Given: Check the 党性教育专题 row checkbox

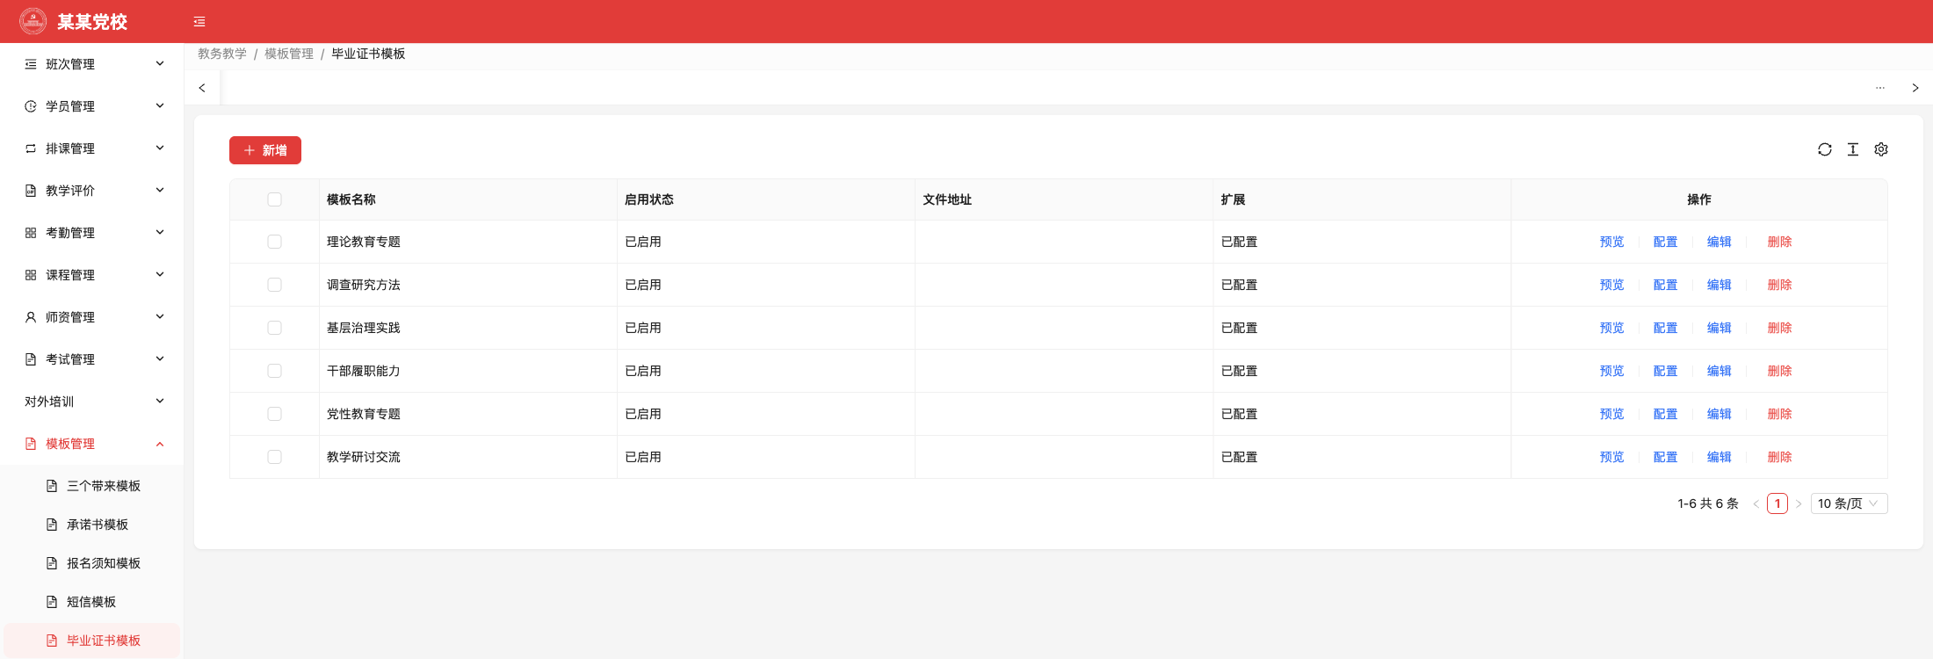Looking at the screenshot, I should [x=274, y=414].
